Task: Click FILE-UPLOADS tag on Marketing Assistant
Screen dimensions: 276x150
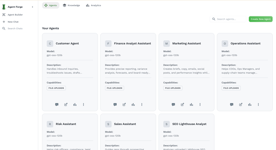Action: [x=173, y=88]
